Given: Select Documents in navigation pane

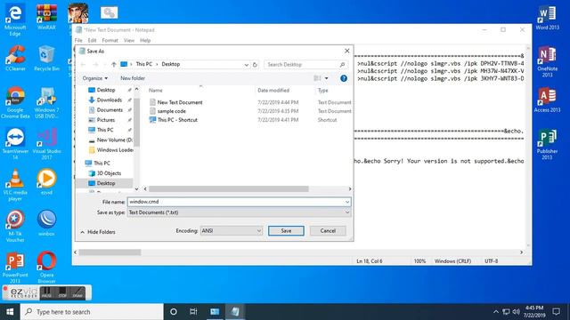Looking at the screenshot, I should (x=110, y=110).
